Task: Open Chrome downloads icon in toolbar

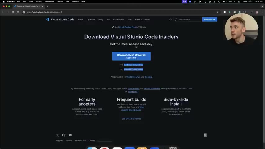Action: pyautogui.click(x=252, y=12)
